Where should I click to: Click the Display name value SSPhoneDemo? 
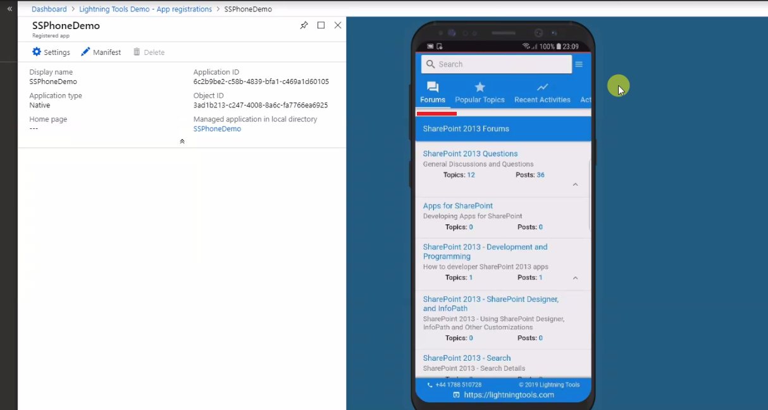pos(53,81)
